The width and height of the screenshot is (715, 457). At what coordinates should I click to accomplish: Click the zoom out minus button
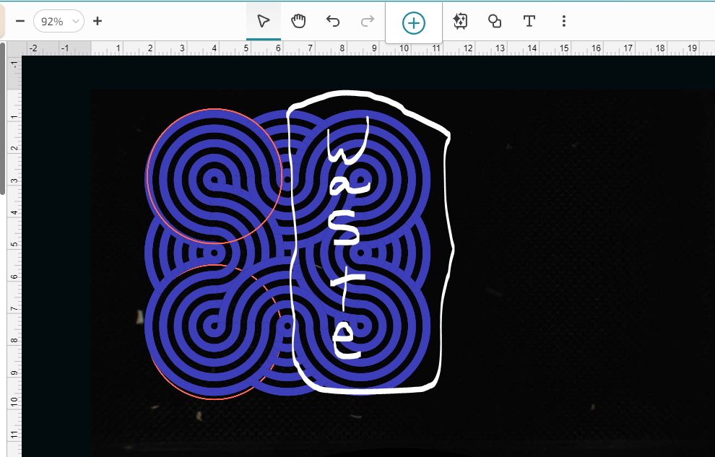click(x=20, y=21)
